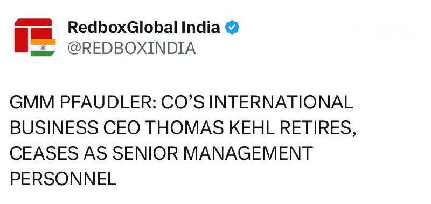This screenshot has width=431, height=204.
Task: Click the tweet line starting GMM PFAUDLER
Action: point(182,103)
